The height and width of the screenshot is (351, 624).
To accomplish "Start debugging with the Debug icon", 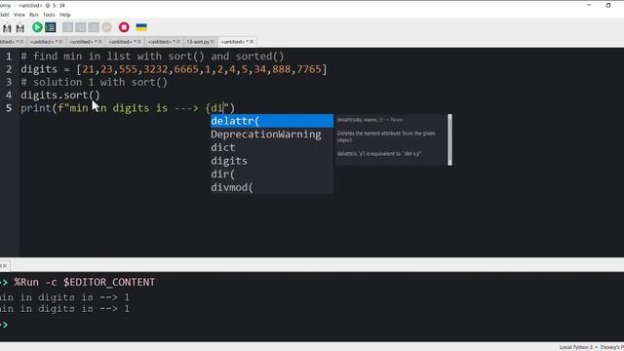I will [x=50, y=27].
